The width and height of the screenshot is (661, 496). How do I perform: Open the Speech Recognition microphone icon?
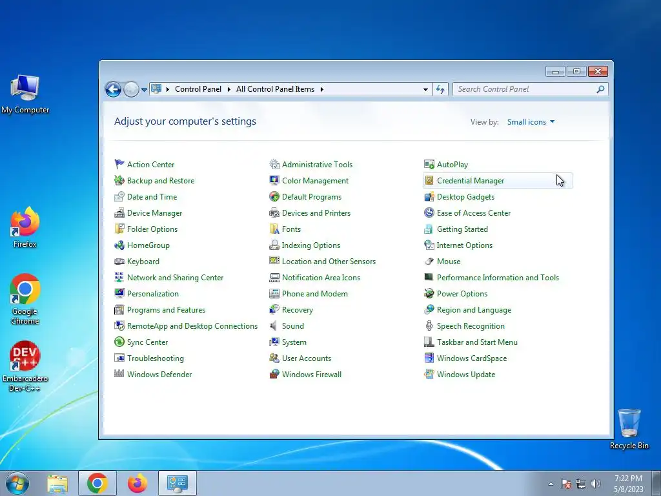click(429, 325)
